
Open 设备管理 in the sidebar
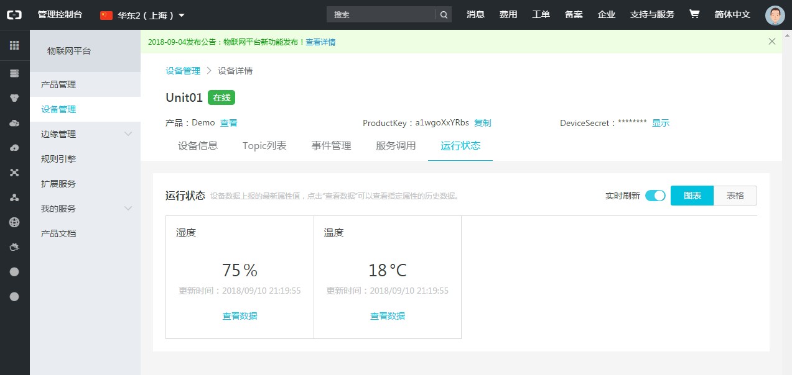85,109
